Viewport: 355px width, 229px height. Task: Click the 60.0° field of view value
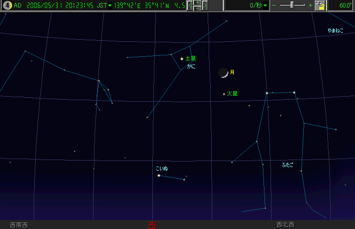(345, 6)
